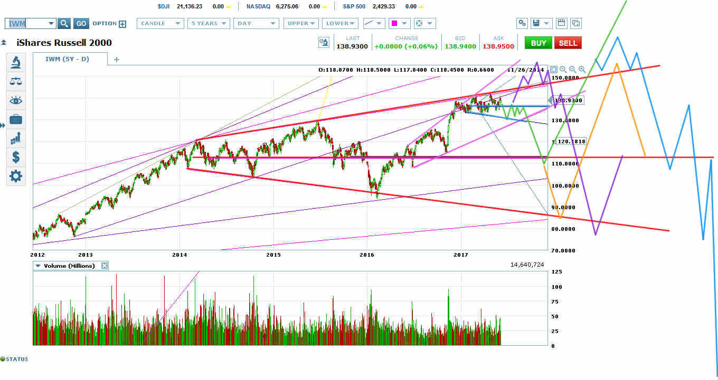
Task: Open the eye watchlist sidebar icon
Action: click(x=16, y=100)
